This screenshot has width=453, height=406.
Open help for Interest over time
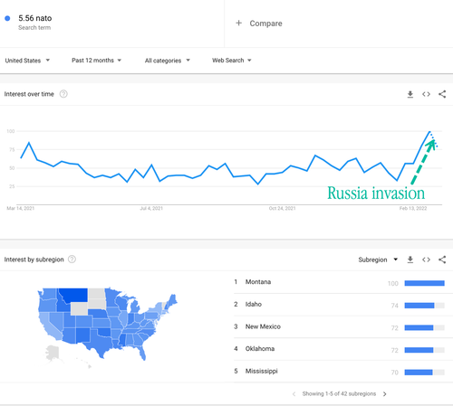point(63,94)
